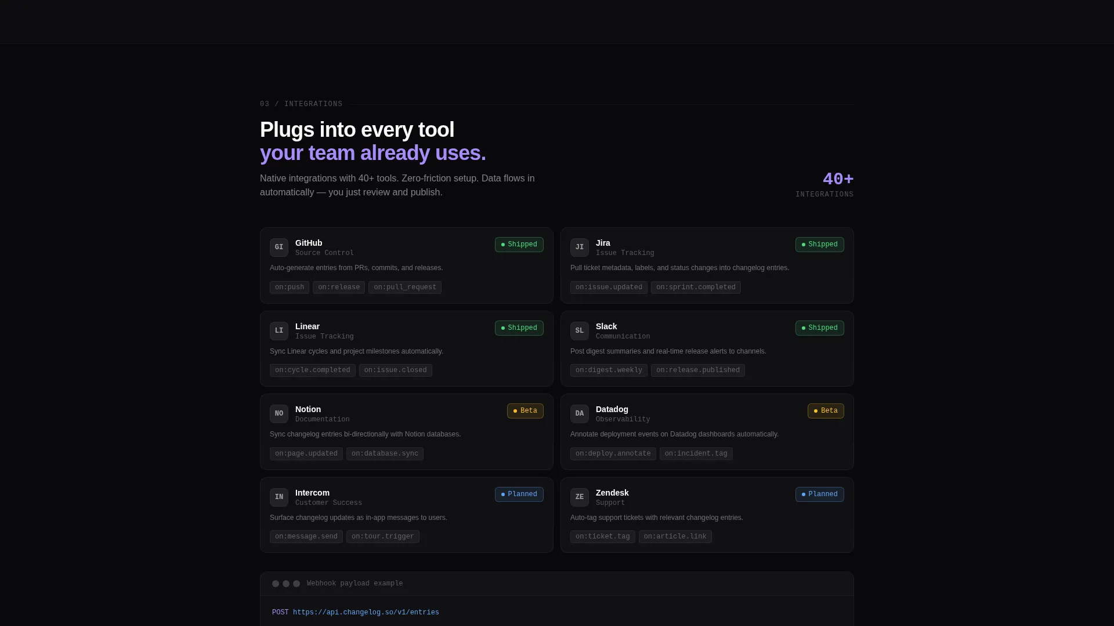This screenshot has width=1114, height=626.
Task: Click the Planned badge on Zendesk card
Action: tap(820, 494)
